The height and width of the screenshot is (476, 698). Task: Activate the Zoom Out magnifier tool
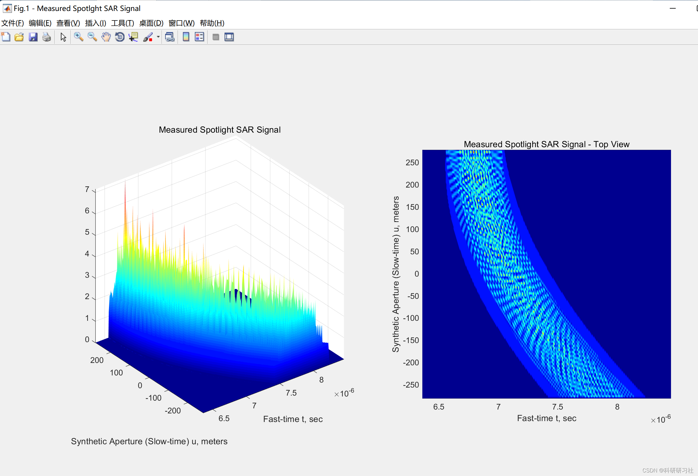(x=92, y=37)
